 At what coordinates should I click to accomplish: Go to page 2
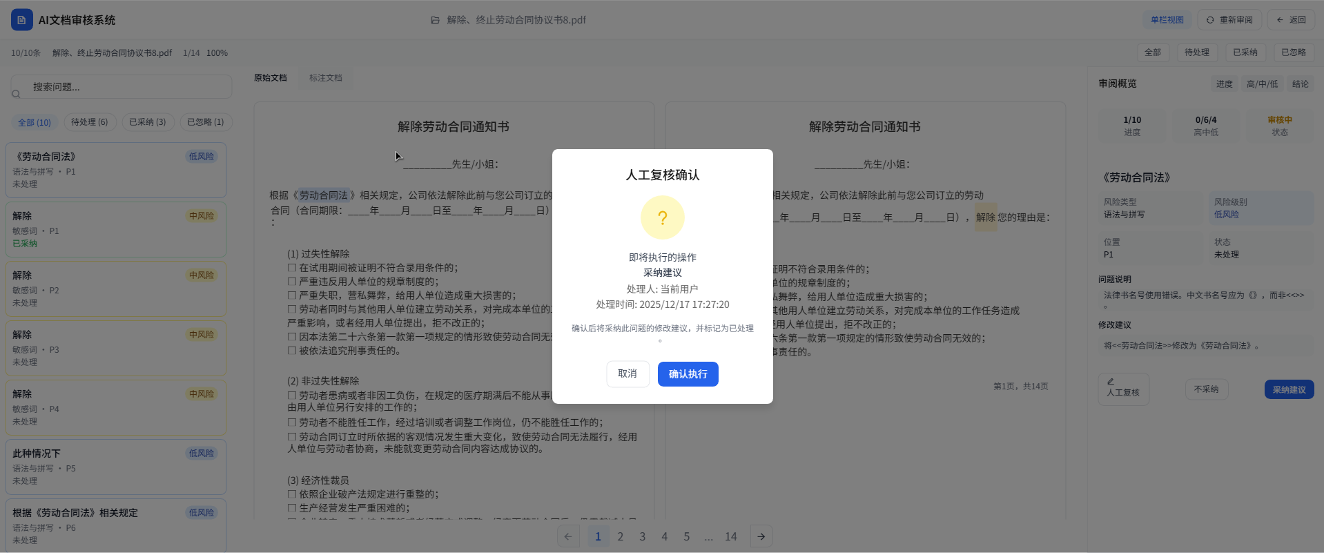pyautogui.click(x=621, y=536)
